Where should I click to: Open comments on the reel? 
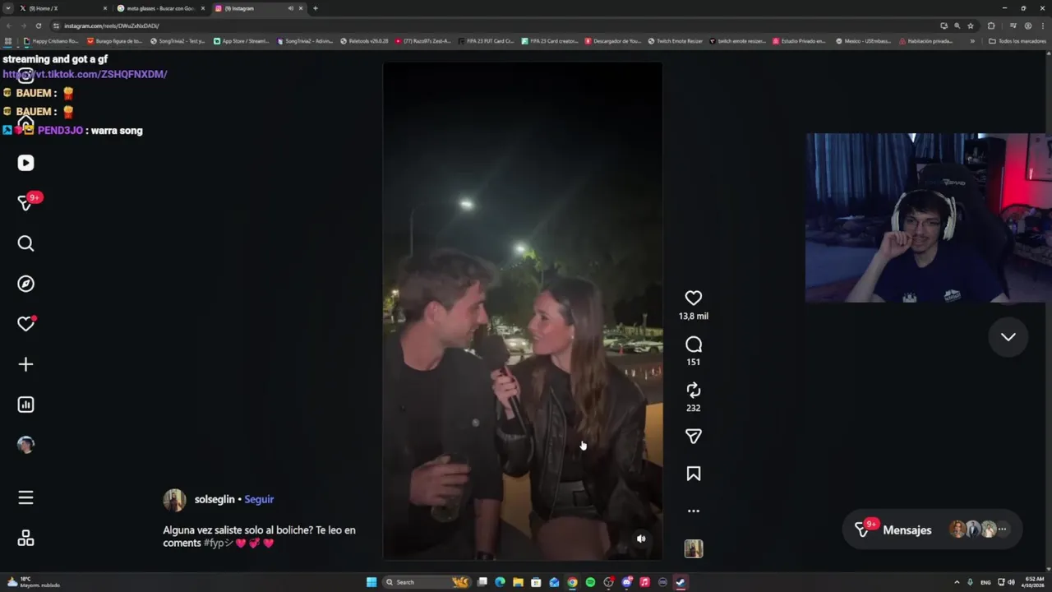pyautogui.click(x=694, y=345)
